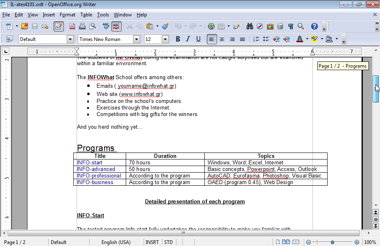Image resolution: width=380 pixels, height=246 pixels.
Task: Activate the Format Paintbrush
Action: [165, 26]
